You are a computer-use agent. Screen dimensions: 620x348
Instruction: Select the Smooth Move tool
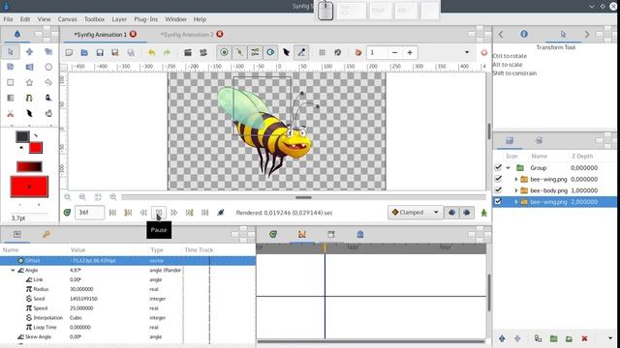coord(29,52)
